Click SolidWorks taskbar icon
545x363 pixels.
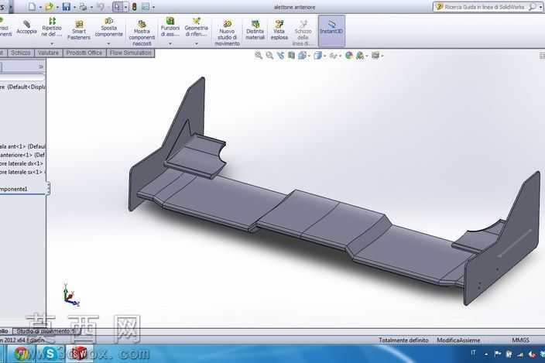[79, 354]
